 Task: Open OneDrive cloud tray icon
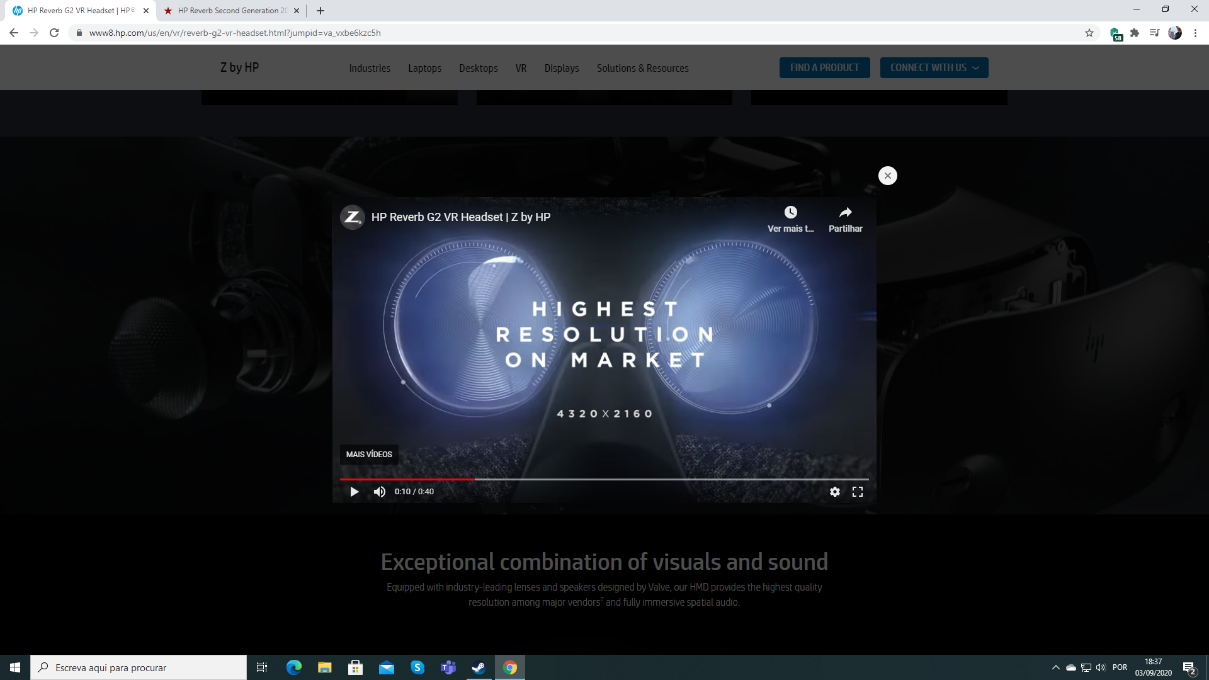pyautogui.click(x=1071, y=667)
